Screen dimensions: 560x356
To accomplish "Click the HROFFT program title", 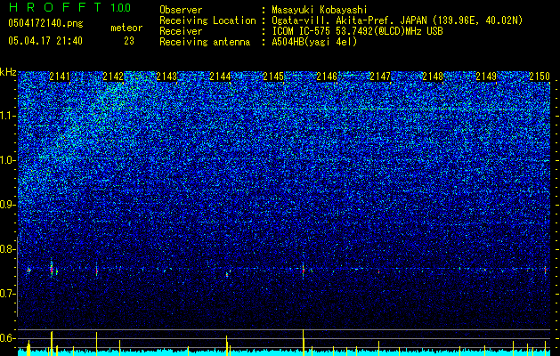I will pyautogui.click(x=56, y=7).
